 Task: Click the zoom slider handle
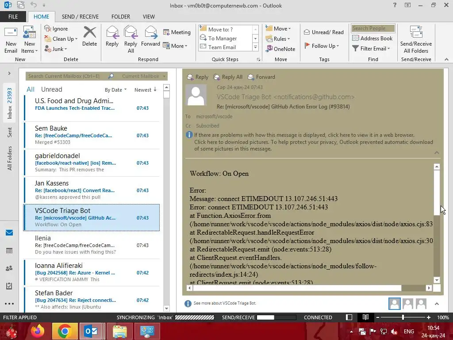coord(403,317)
